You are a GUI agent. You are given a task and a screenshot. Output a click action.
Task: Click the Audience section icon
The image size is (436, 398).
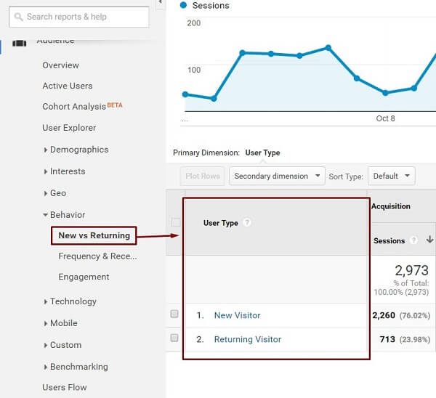click(x=20, y=41)
